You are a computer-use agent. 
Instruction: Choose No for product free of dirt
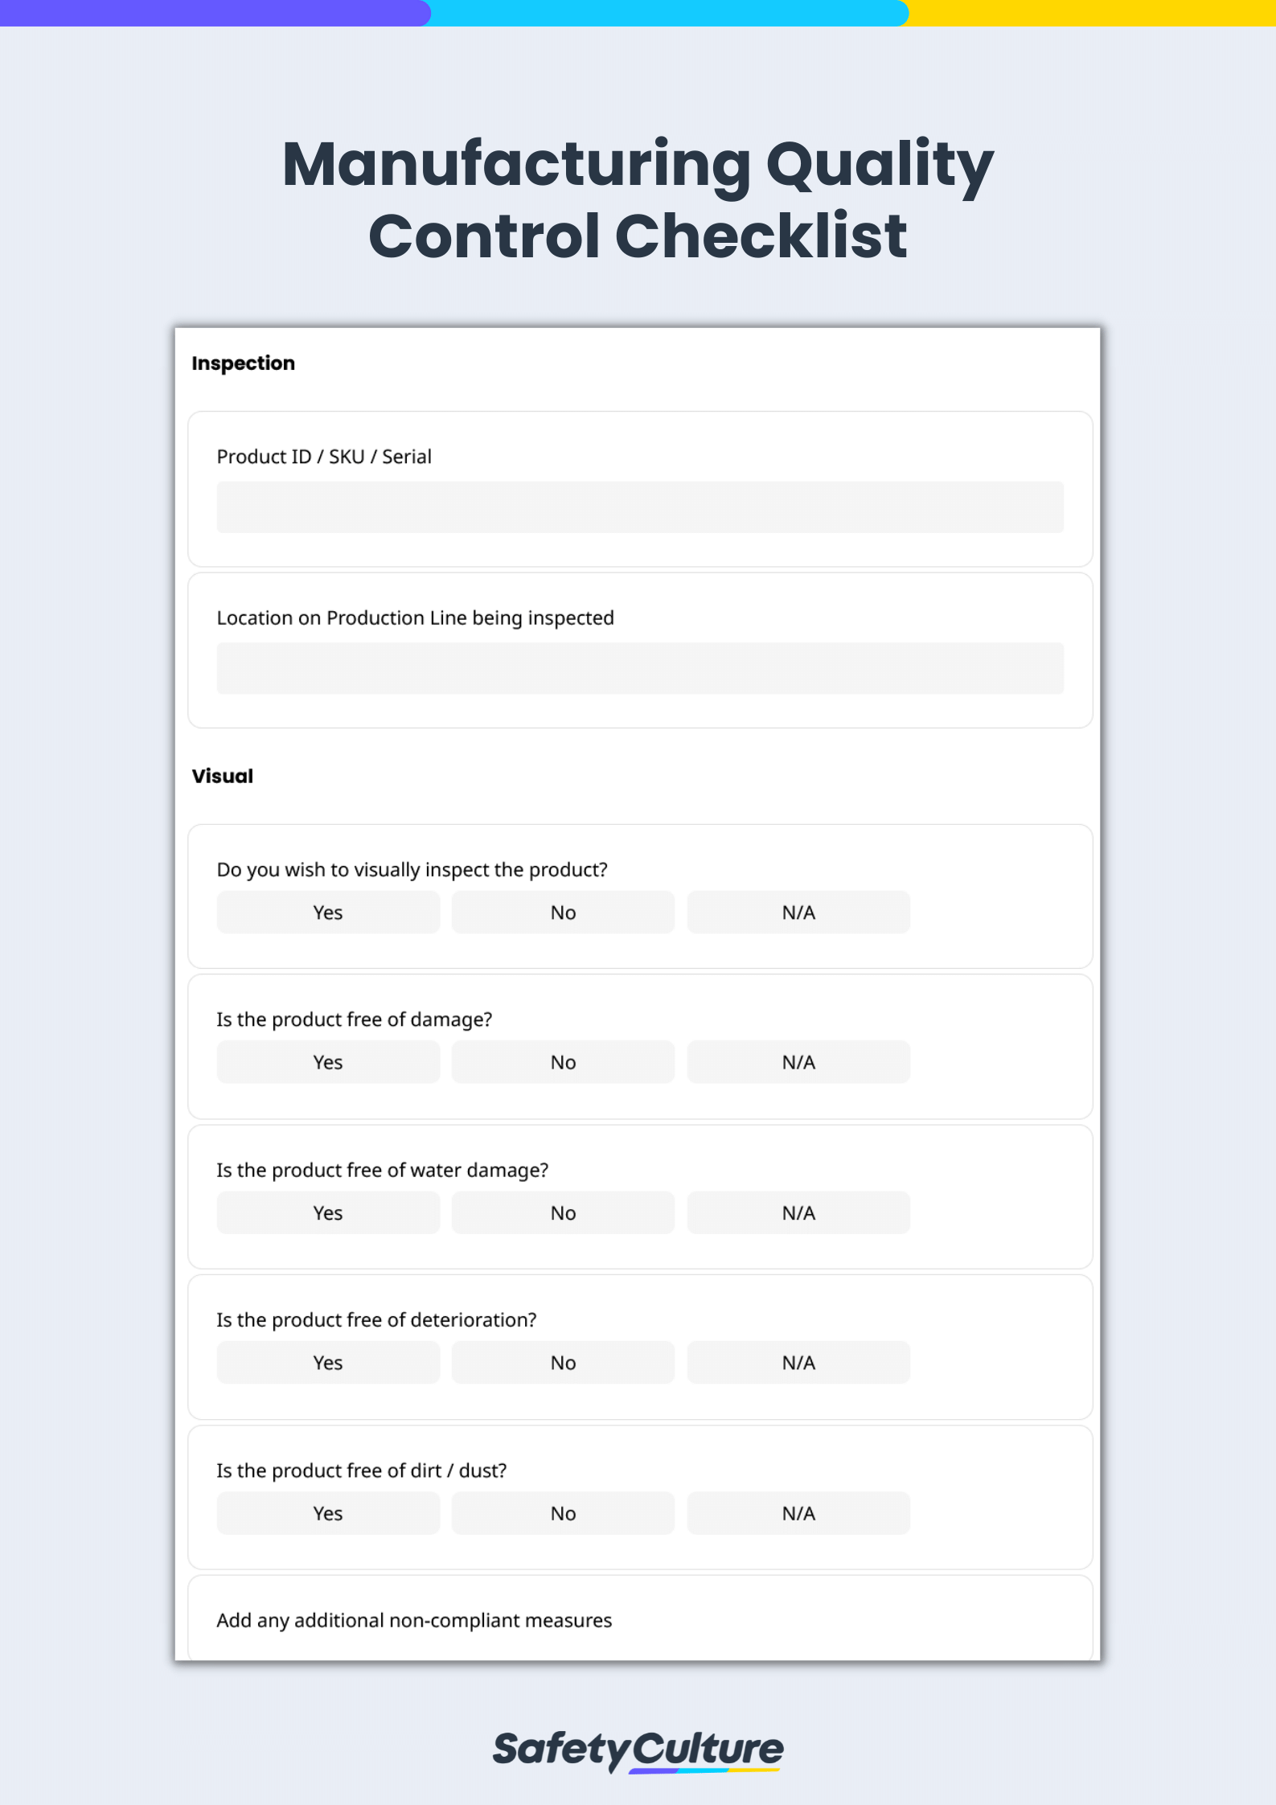563,1513
